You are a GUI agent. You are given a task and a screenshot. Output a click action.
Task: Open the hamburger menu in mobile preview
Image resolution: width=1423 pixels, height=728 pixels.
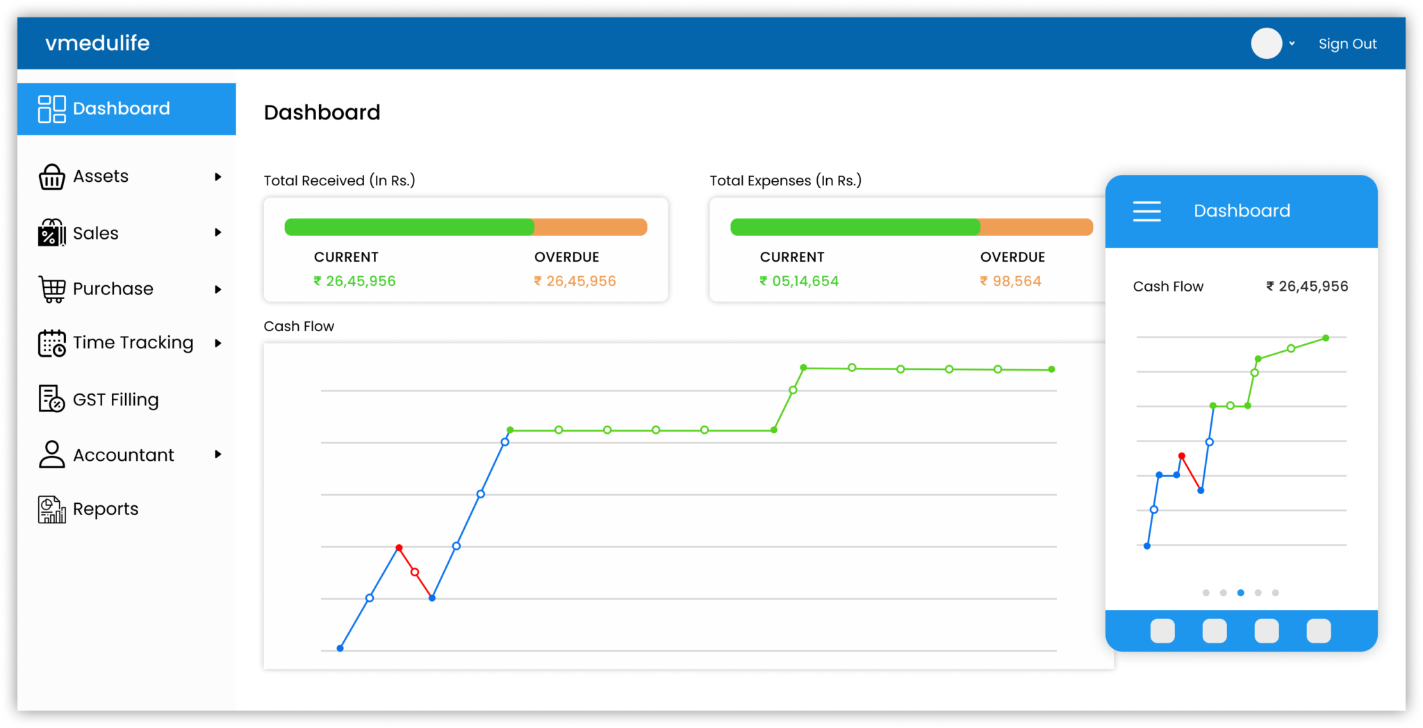click(x=1146, y=211)
